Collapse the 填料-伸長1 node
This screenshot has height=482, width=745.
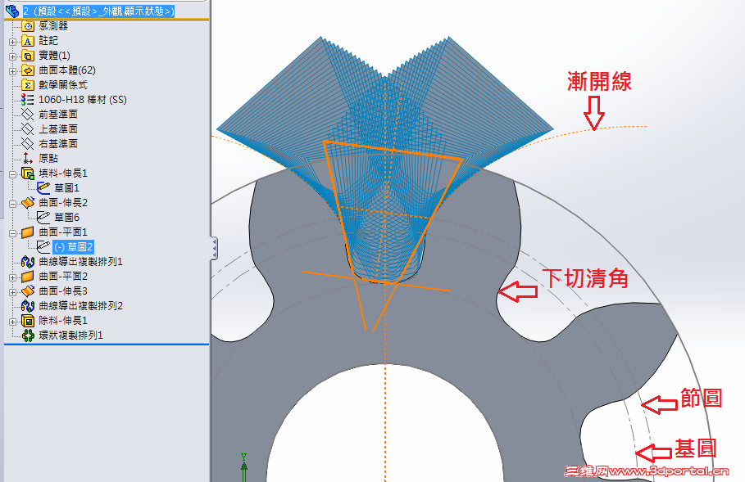tap(13, 174)
